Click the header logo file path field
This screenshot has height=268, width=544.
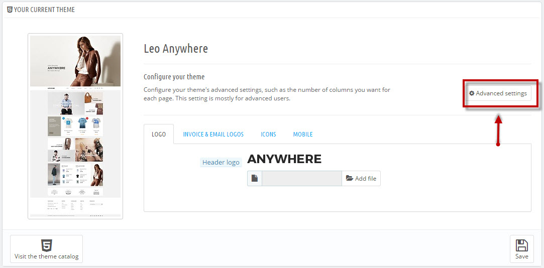pos(302,179)
